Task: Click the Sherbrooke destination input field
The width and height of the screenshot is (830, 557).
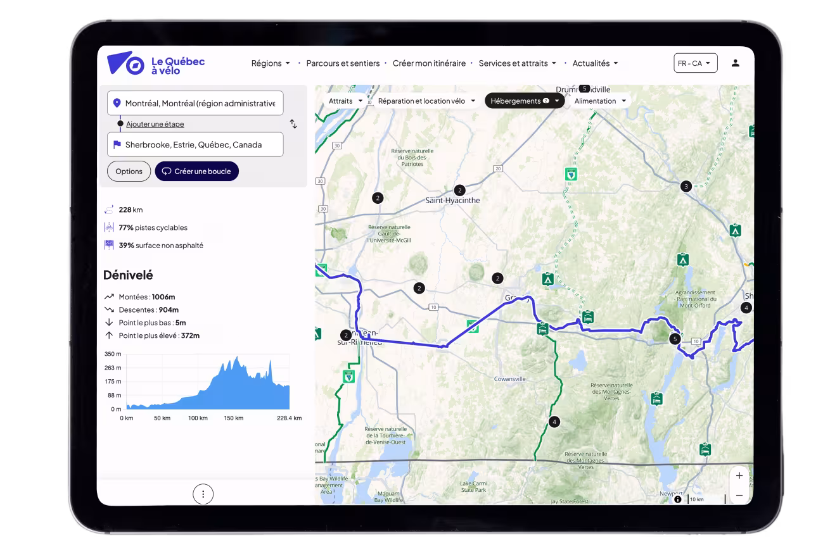Action: (195, 144)
